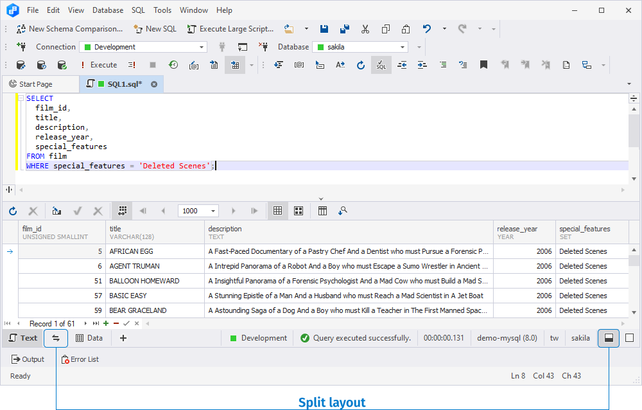Open the Error List panel

click(x=80, y=359)
